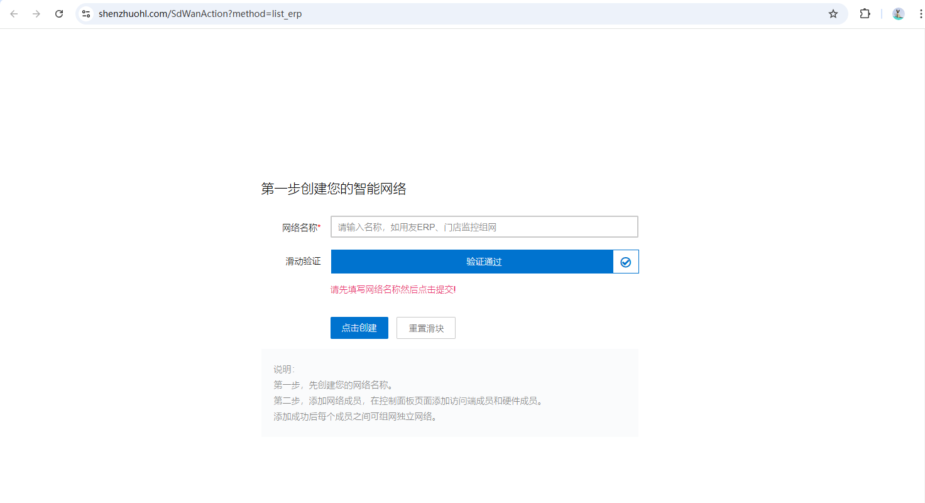
Task: Click the 网络名称 label
Action: click(302, 228)
